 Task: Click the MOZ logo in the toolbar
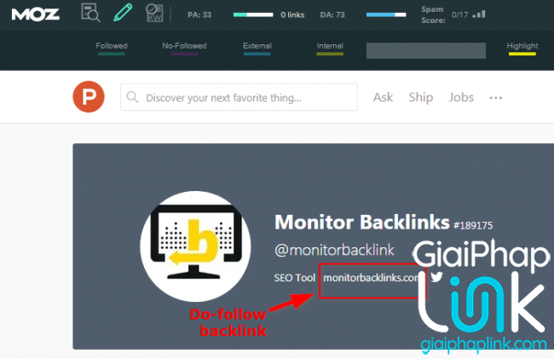[x=35, y=14]
